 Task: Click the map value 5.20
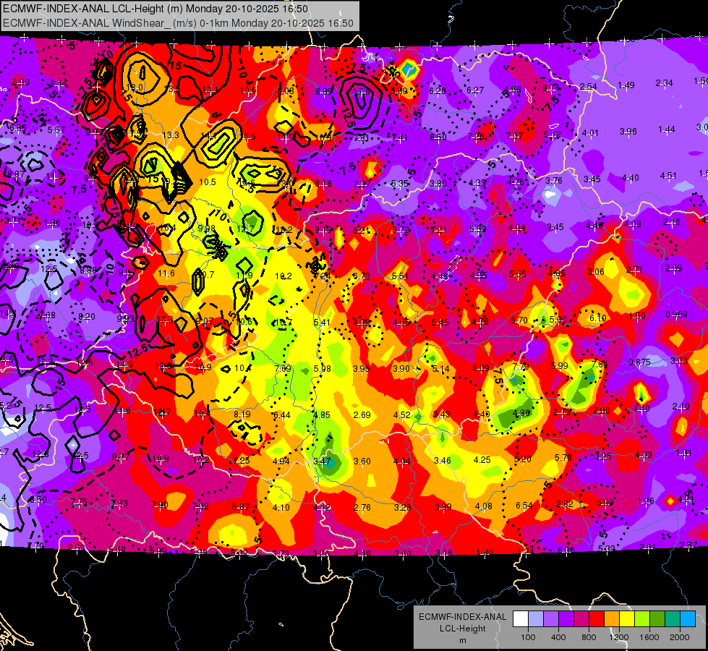522,459
